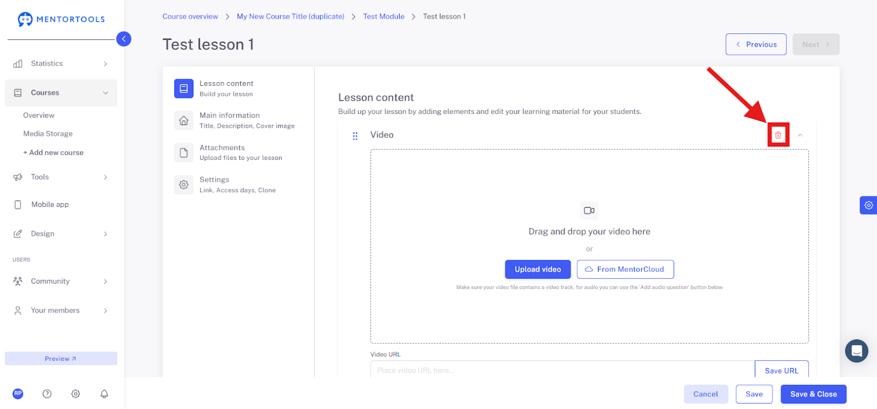Screen dimensions: 877x409
Task: Select Add new course
Action: (53, 153)
